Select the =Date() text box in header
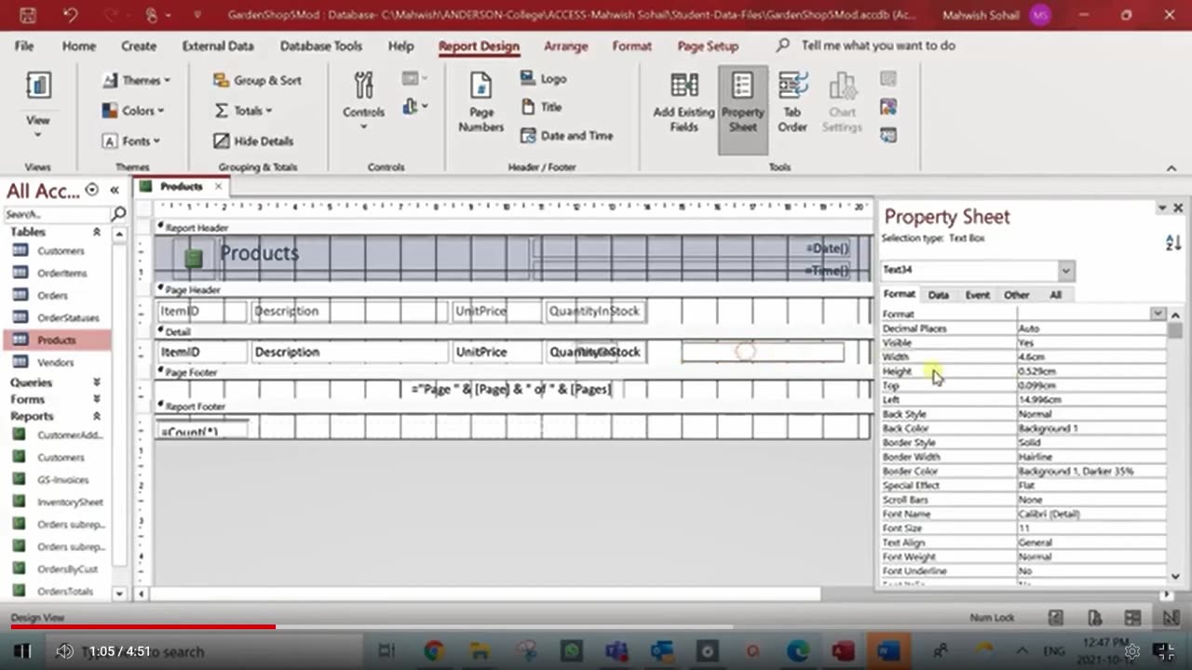 point(694,248)
